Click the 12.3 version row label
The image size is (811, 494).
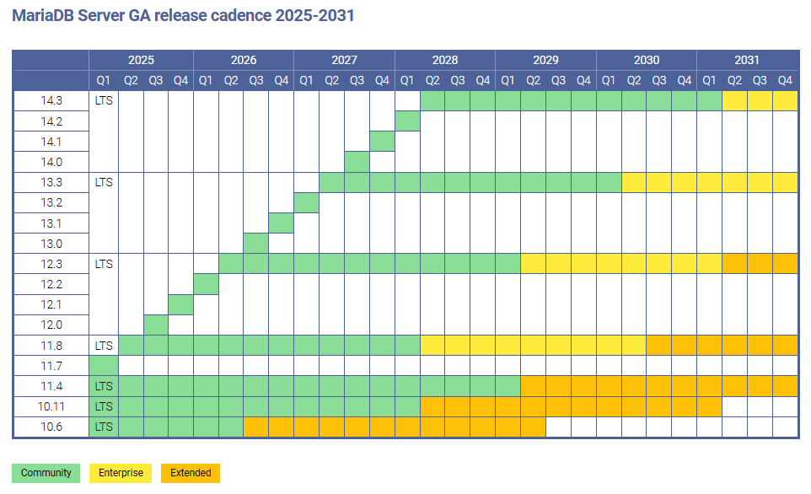[x=51, y=264]
